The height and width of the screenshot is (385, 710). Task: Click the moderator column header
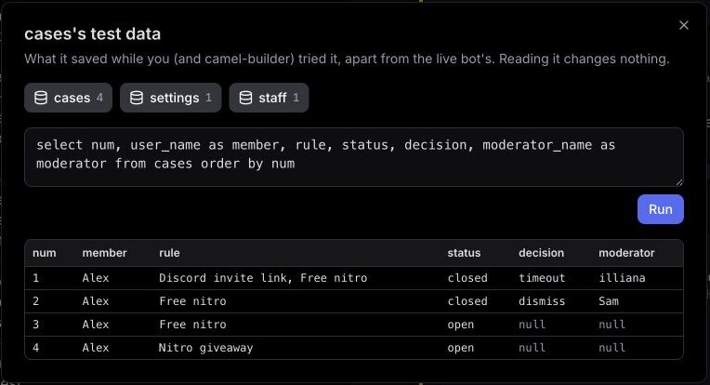pyautogui.click(x=626, y=253)
